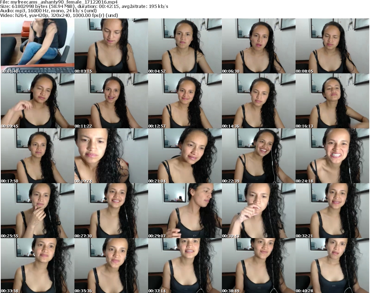Select the frame at 00:03:15
The height and width of the screenshot is (293, 370).
[x=111, y=46]
